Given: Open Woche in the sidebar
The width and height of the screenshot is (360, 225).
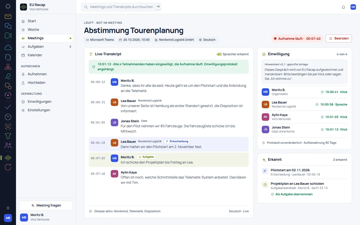Looking at the screenshot, I should pos(46,30).
